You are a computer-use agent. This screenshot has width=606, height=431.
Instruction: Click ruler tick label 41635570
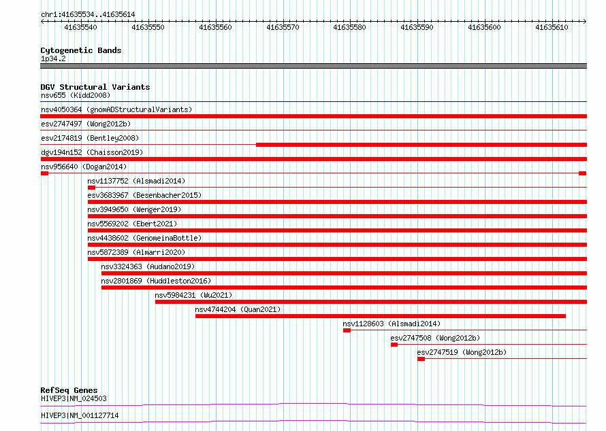(283, 27)
